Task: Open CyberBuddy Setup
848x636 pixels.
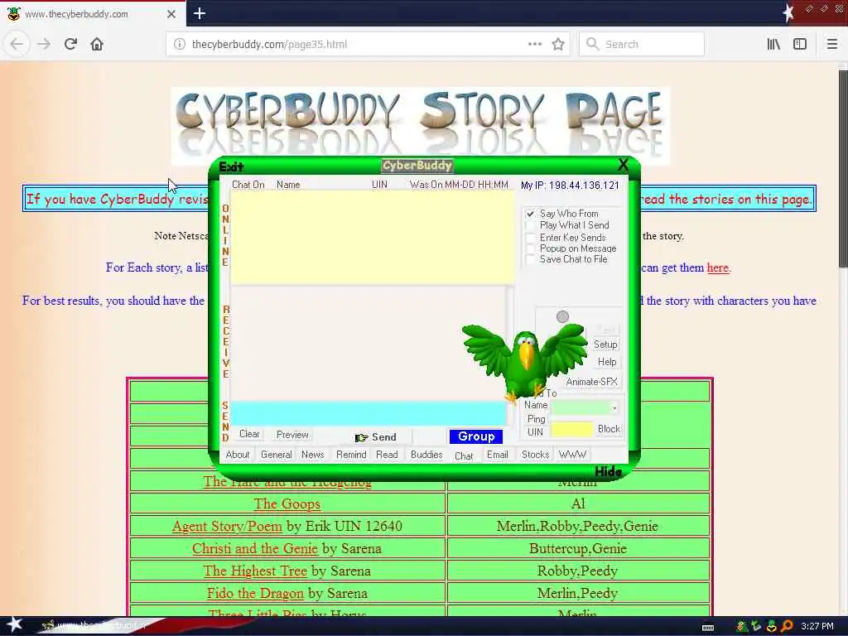Action: (605, 344)
